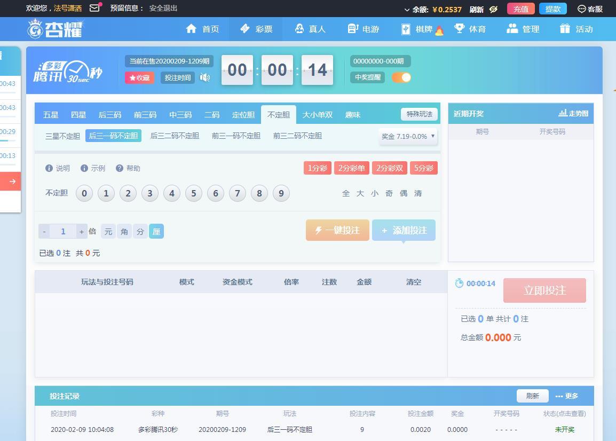Switch to the 大小单双 tab
Image resolution: width=616 pixels, height=441 pixels.
click(x=318, y=115)
